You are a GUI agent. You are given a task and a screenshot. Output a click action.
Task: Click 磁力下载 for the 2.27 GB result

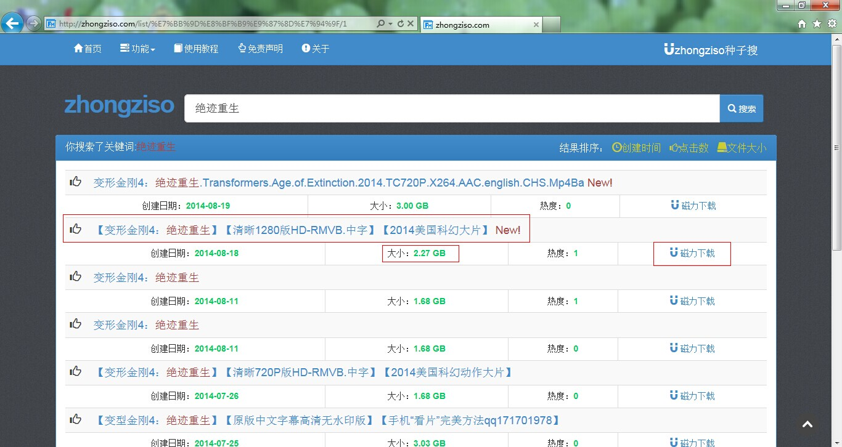(692, 253)
